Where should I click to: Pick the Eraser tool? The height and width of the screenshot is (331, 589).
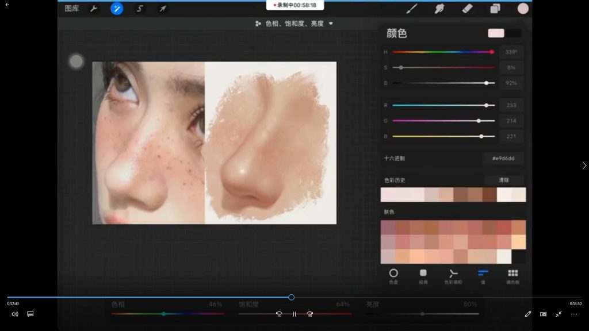click(467, 9)
